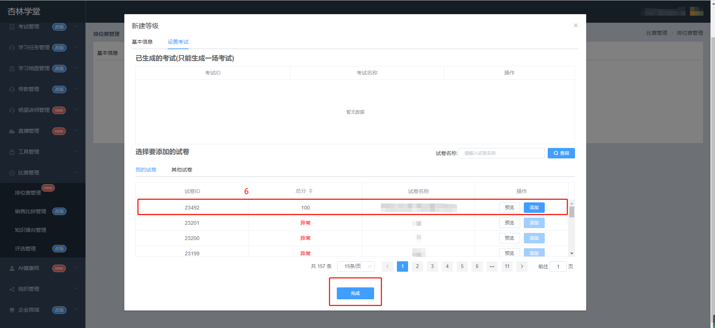
Task: Jump to last page 11
Action: pos(507,266)
